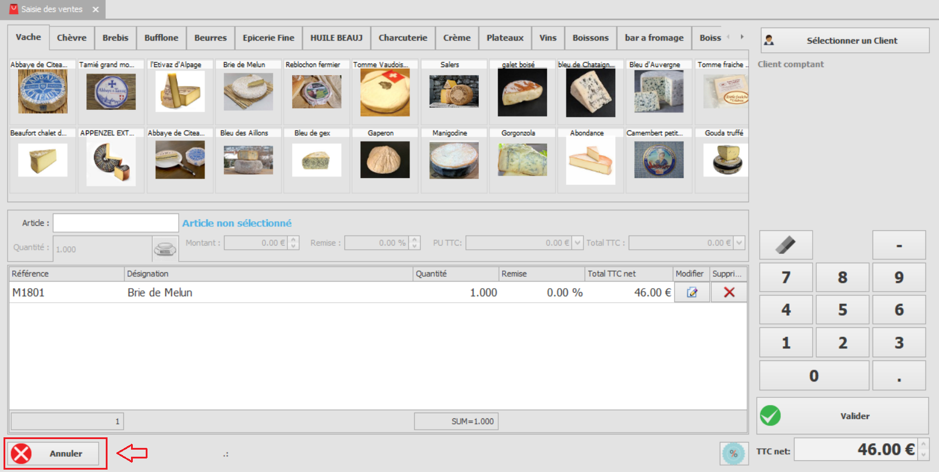
Task: Click the percent discount badge icon
Action: (x=734, y=453)
